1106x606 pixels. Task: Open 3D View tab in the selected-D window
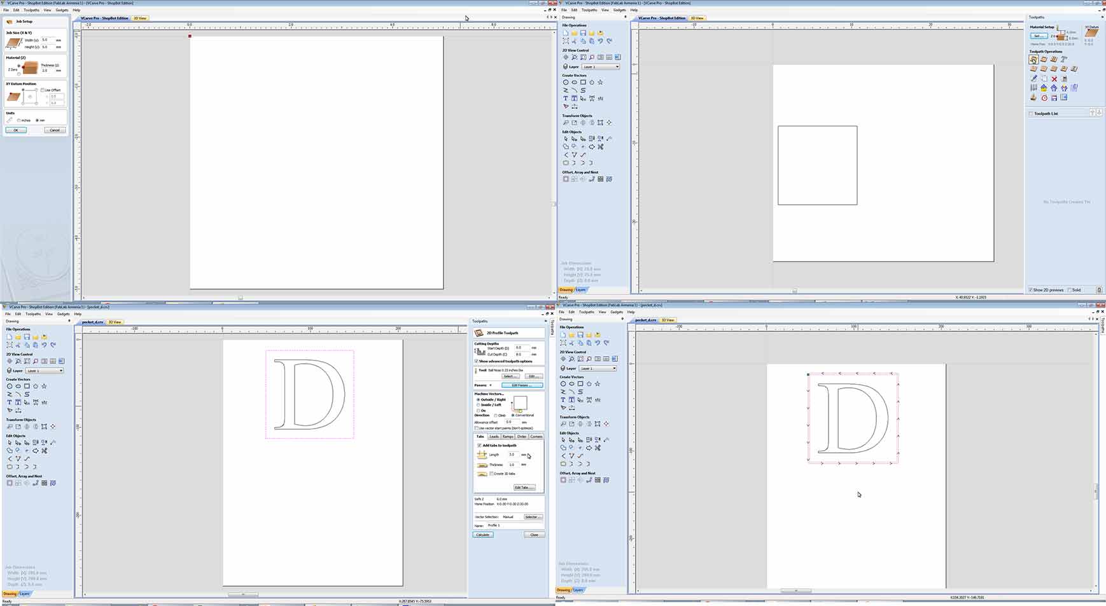[668, 320]
